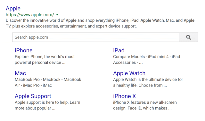Viewport: 205px width, 121px height.
Task: Open the main Apple result title
Action: (13, 9)
